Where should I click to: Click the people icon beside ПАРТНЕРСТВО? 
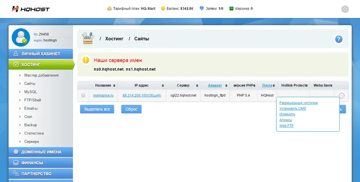pyautogui.click(x=16, y=173)
